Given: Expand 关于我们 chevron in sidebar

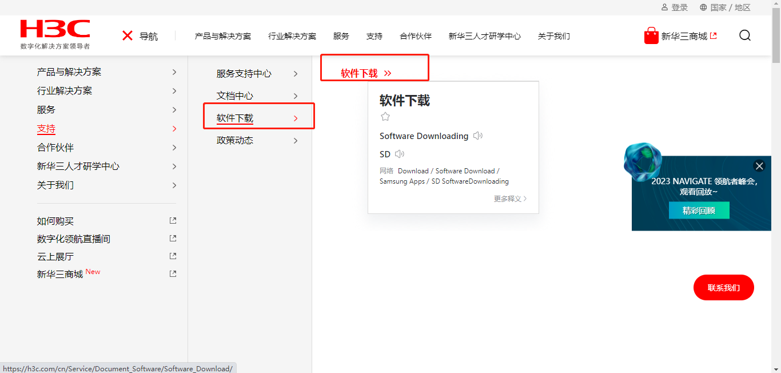Looking at the screenshot, I should point(174,185).
